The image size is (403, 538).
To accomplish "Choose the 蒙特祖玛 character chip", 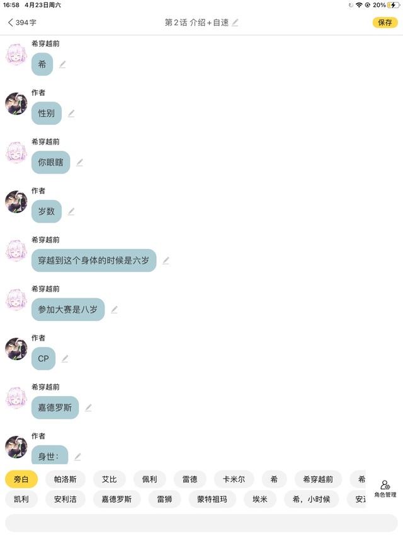I will point(212,500).
